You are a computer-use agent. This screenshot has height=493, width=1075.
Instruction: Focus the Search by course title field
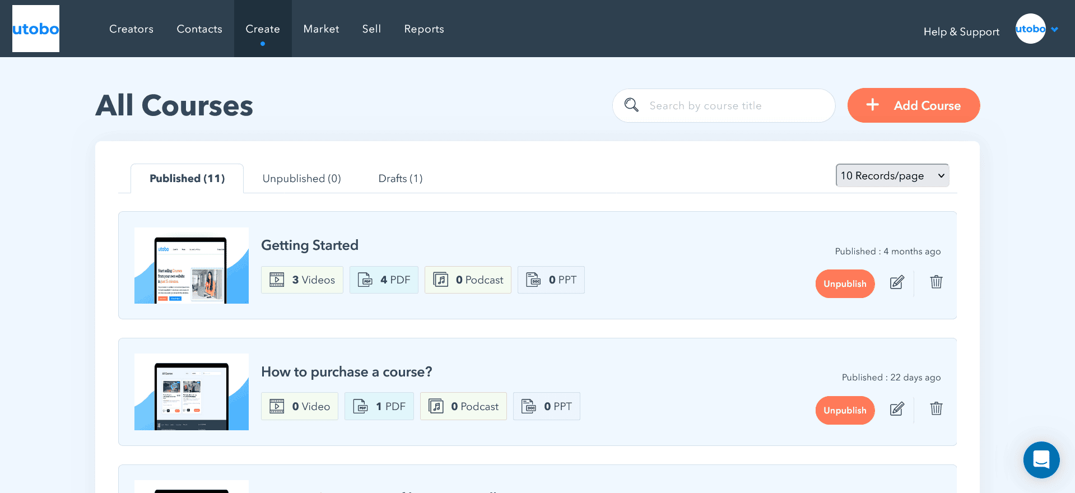[724, 105]
